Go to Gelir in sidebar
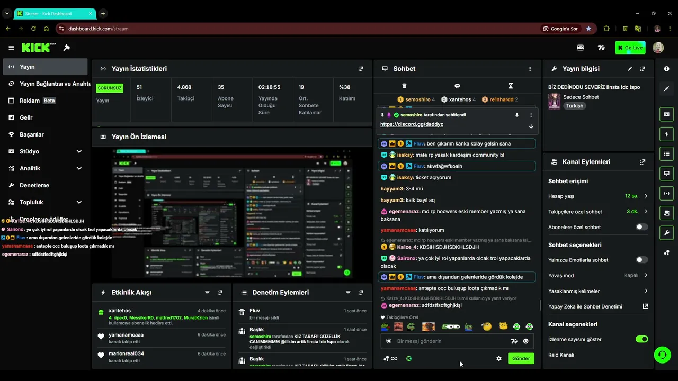678x381 pixels. click(x=45, y=117)
